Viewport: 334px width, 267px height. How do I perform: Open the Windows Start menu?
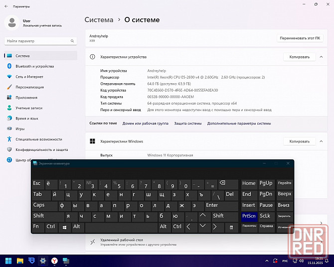[x=8, y=261]
